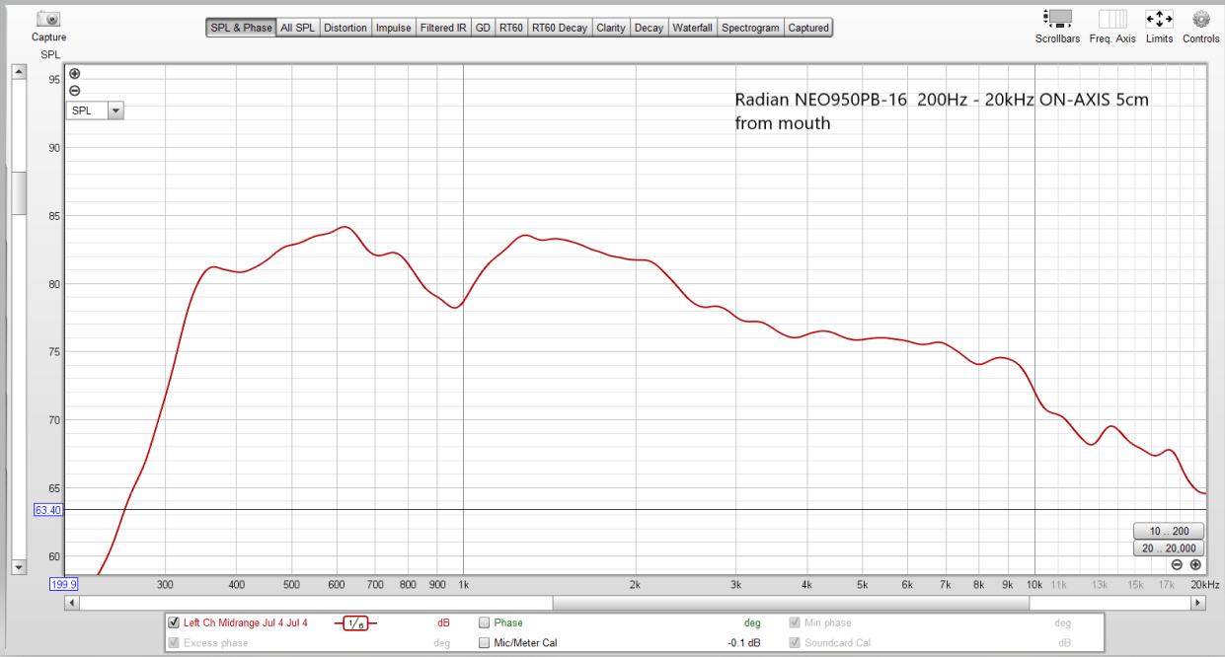The height and width of the screenshot is (657, 1225).
Task: Open the Controls gear icon
Action: point(1201,19)
